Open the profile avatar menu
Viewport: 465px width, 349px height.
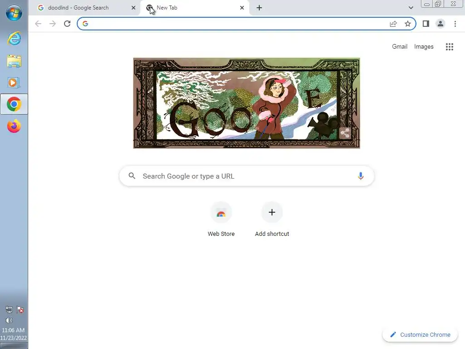pos(440,24)
